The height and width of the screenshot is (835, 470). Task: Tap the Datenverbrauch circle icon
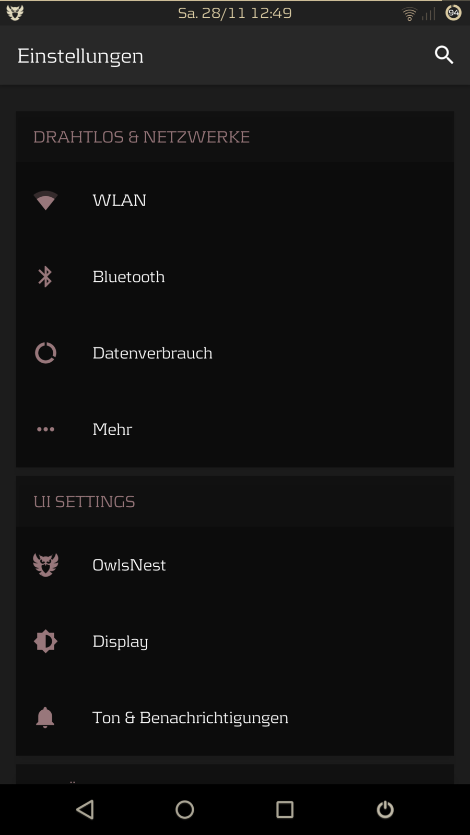coord(45,353)
